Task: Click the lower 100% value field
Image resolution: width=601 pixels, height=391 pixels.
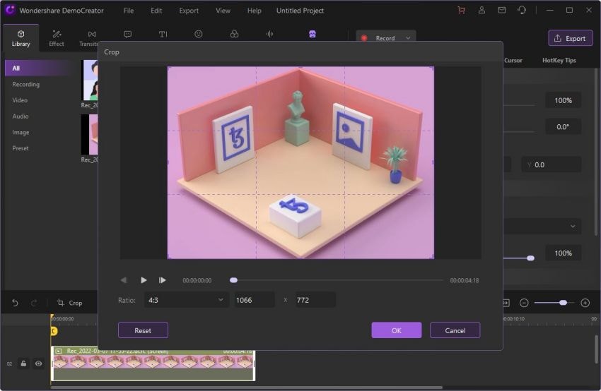Action: (x=563, y=253)
